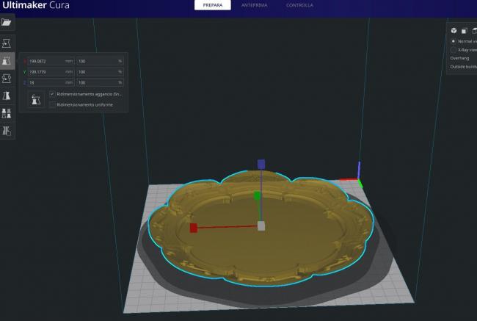Click the reset scale button in panel
477x321 pixels.
pyautogui.click(x=34, y=99)
